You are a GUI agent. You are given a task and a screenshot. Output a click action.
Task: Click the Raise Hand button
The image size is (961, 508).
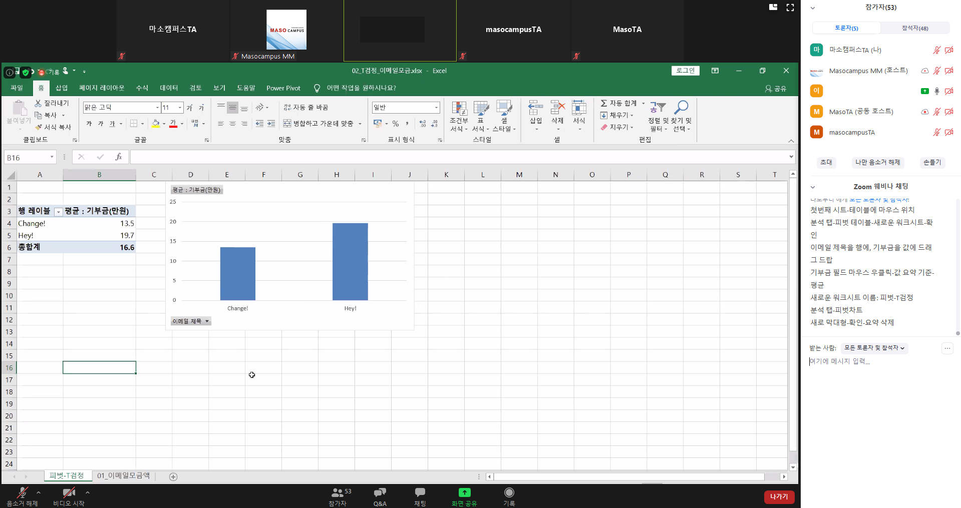point(931,162)
